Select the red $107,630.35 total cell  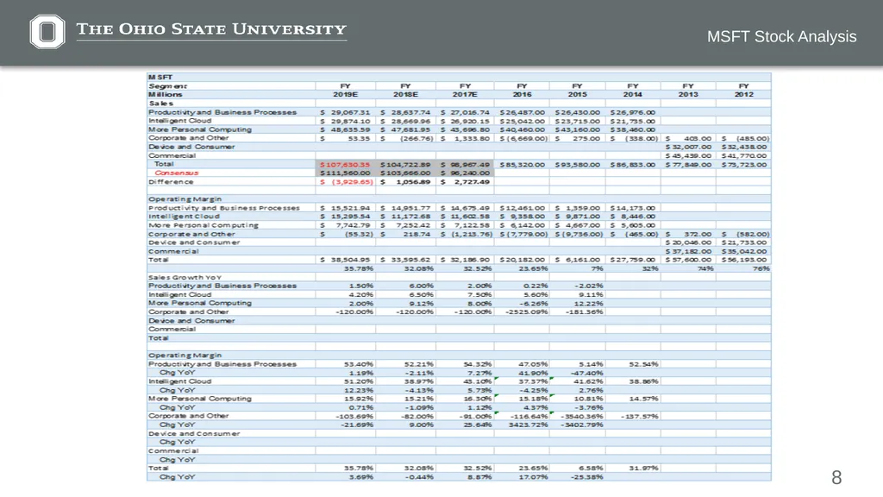pos(345,165)
